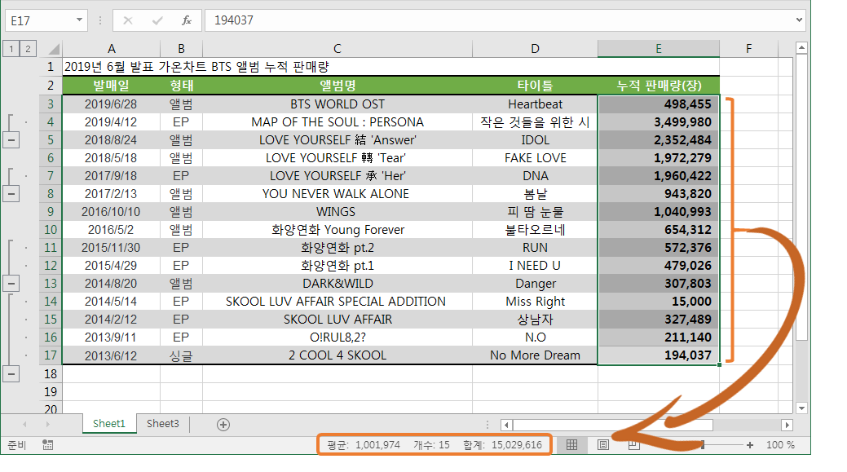Select column A header
847x472 pixels.
pyautogui.click(x=112, y=49)
